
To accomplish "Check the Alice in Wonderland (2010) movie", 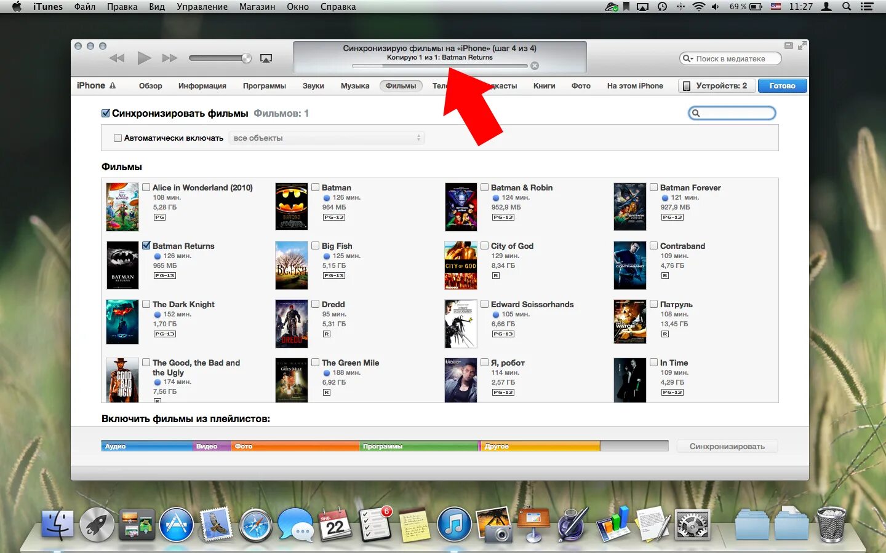I will (x=146, y=187).
